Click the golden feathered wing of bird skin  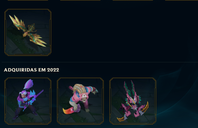click(x=16, y=22)
